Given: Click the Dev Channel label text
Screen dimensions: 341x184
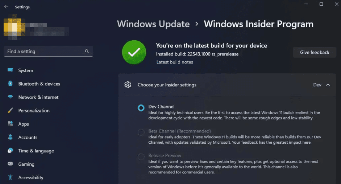Looking at the screenshot, I should pos(161,106).
